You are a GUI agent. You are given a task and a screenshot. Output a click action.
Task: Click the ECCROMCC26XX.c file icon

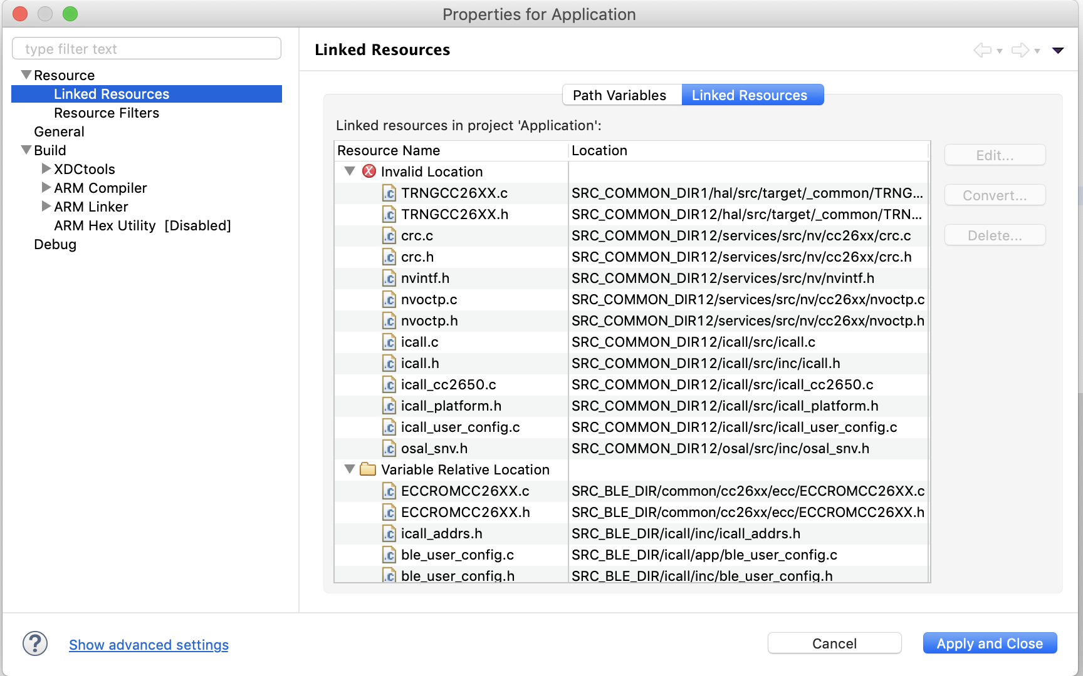389,491
